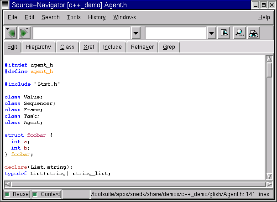
Task: Open the History menu
Action: tap(97, 17)
